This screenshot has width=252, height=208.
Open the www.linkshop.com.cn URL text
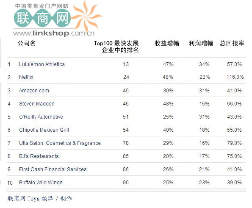click(x=54, y=33)
